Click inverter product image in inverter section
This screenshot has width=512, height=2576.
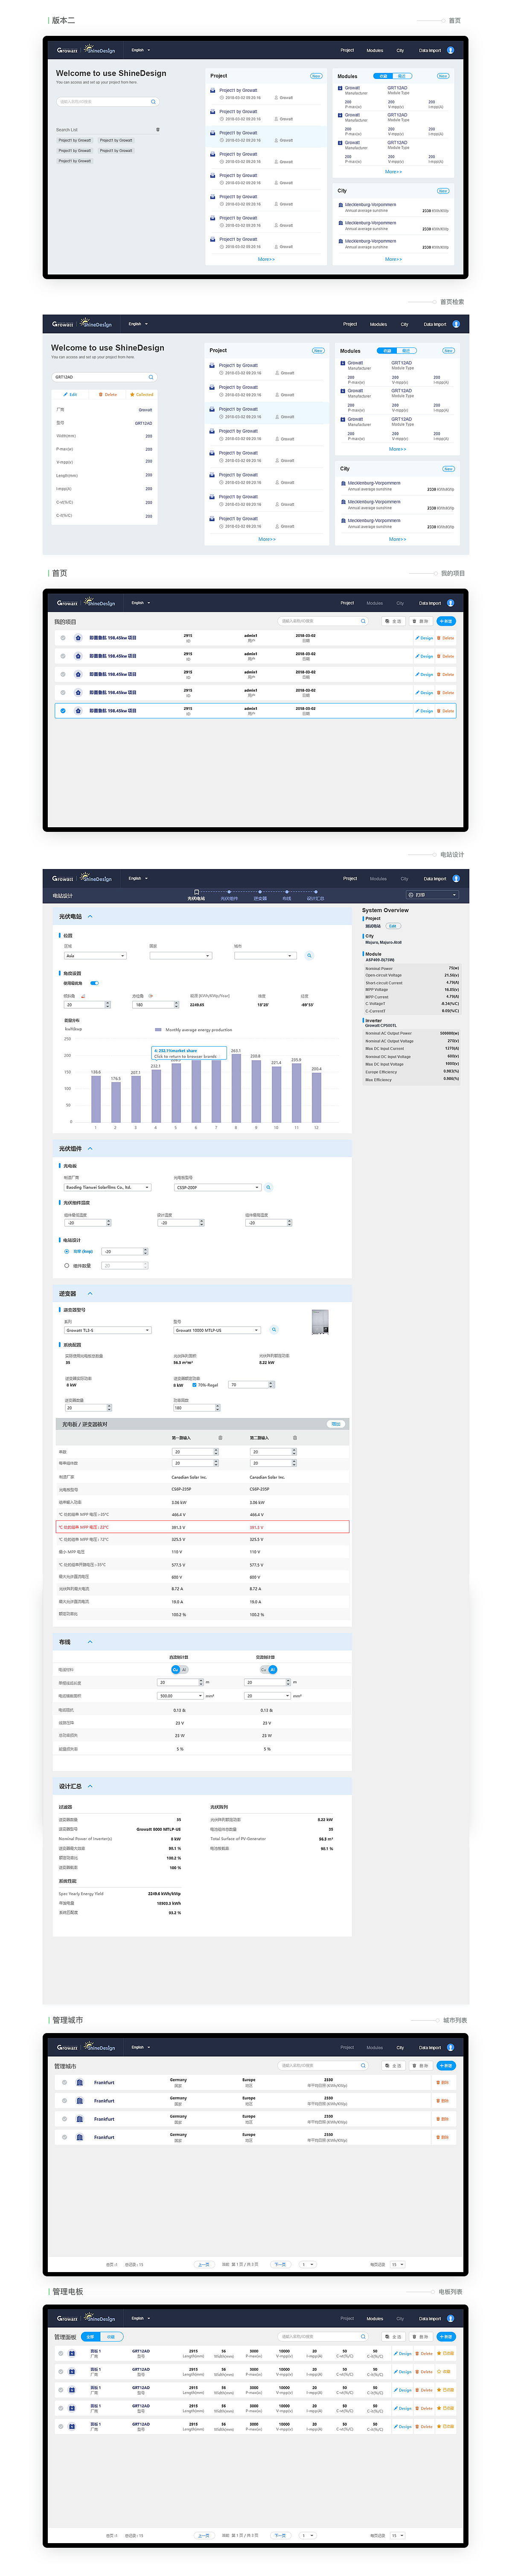[320, 1322]
